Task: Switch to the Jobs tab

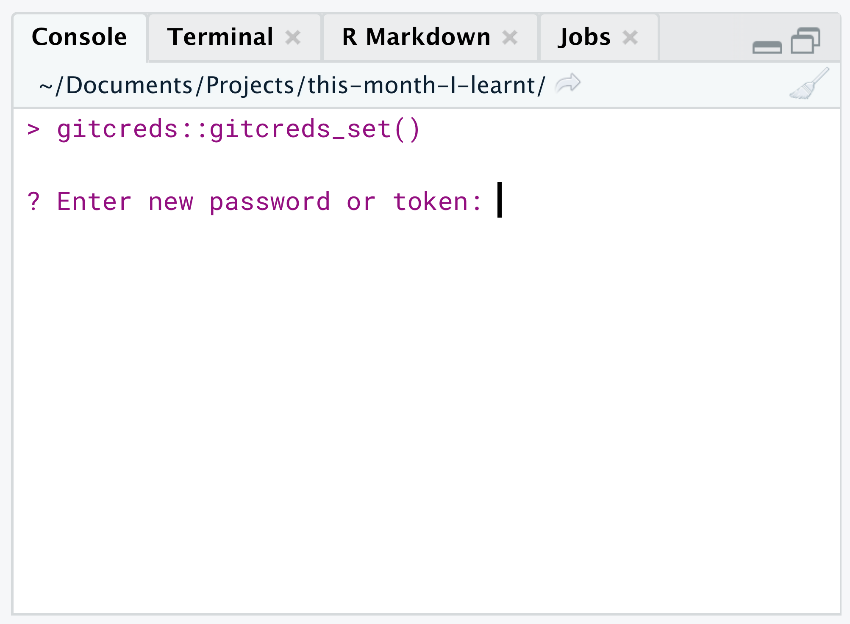Action: 585,37
